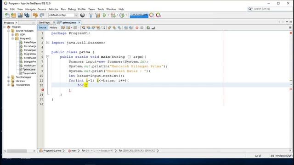Collapse the Program01 package node
The image size is (294, 165).
click(13, 38)
